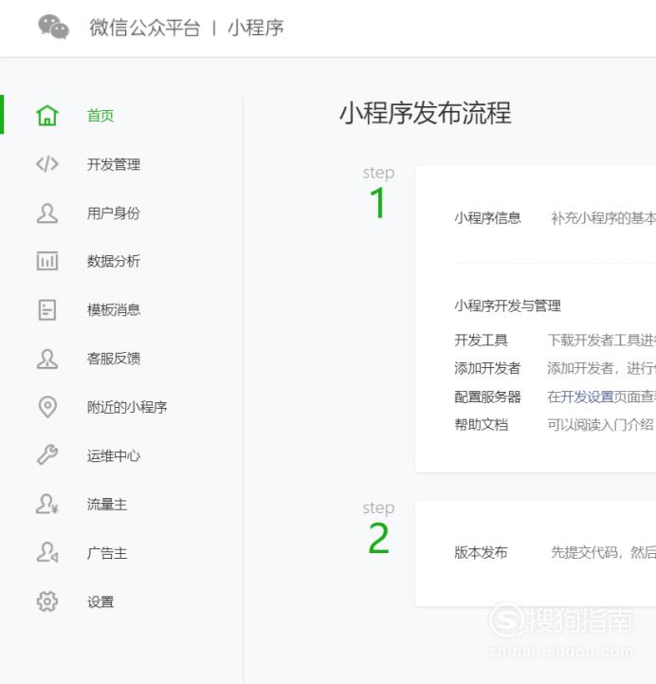The width and height of the screenshot is (656, 684).
Task: Click the bar chart icon for 数据分析
Action: pyautogui.click(x=47, y=261)
